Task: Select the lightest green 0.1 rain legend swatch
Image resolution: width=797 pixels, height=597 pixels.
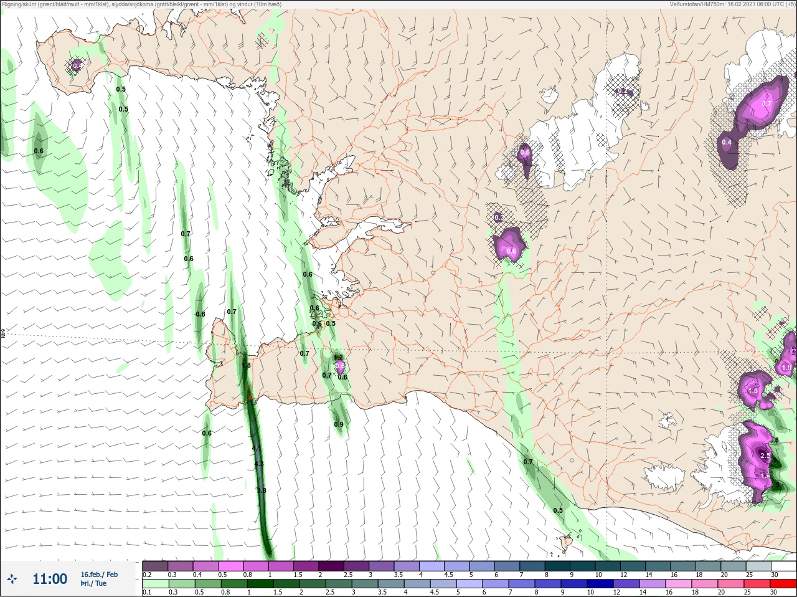Action: point(155,584)
